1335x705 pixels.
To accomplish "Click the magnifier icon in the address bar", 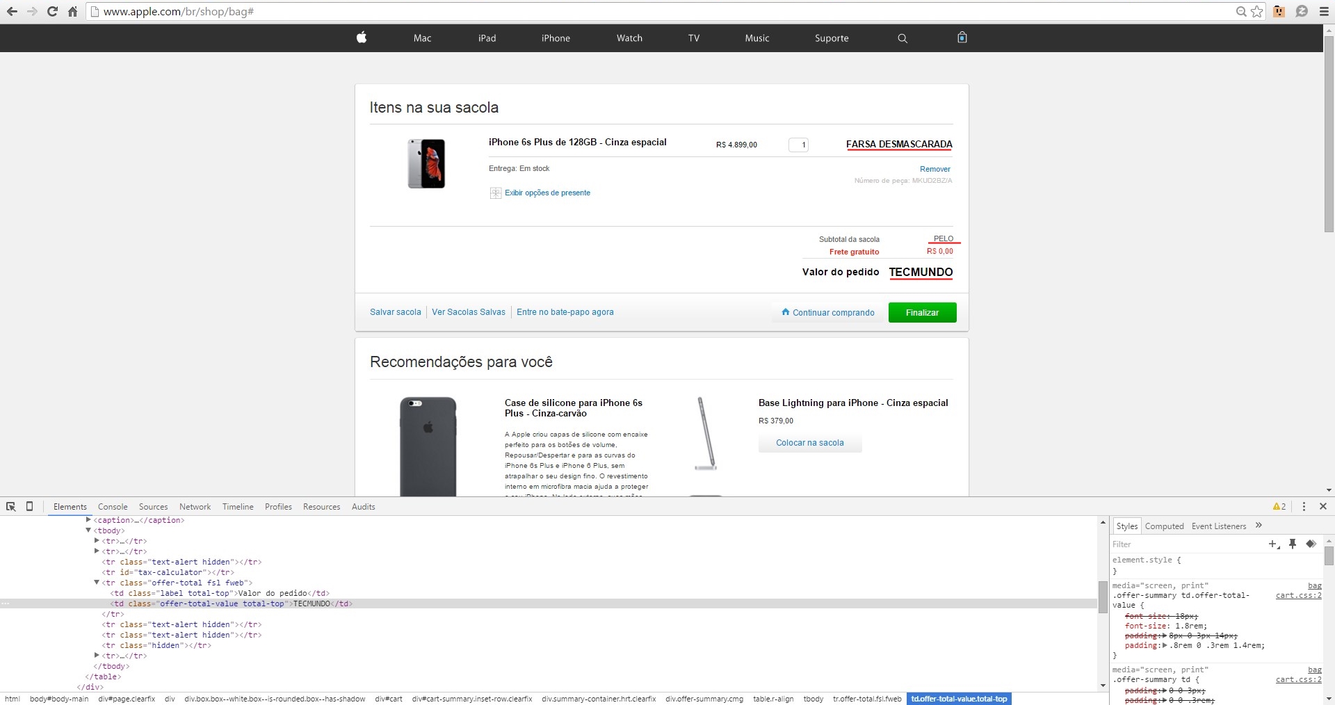I will click(1241, 11).
